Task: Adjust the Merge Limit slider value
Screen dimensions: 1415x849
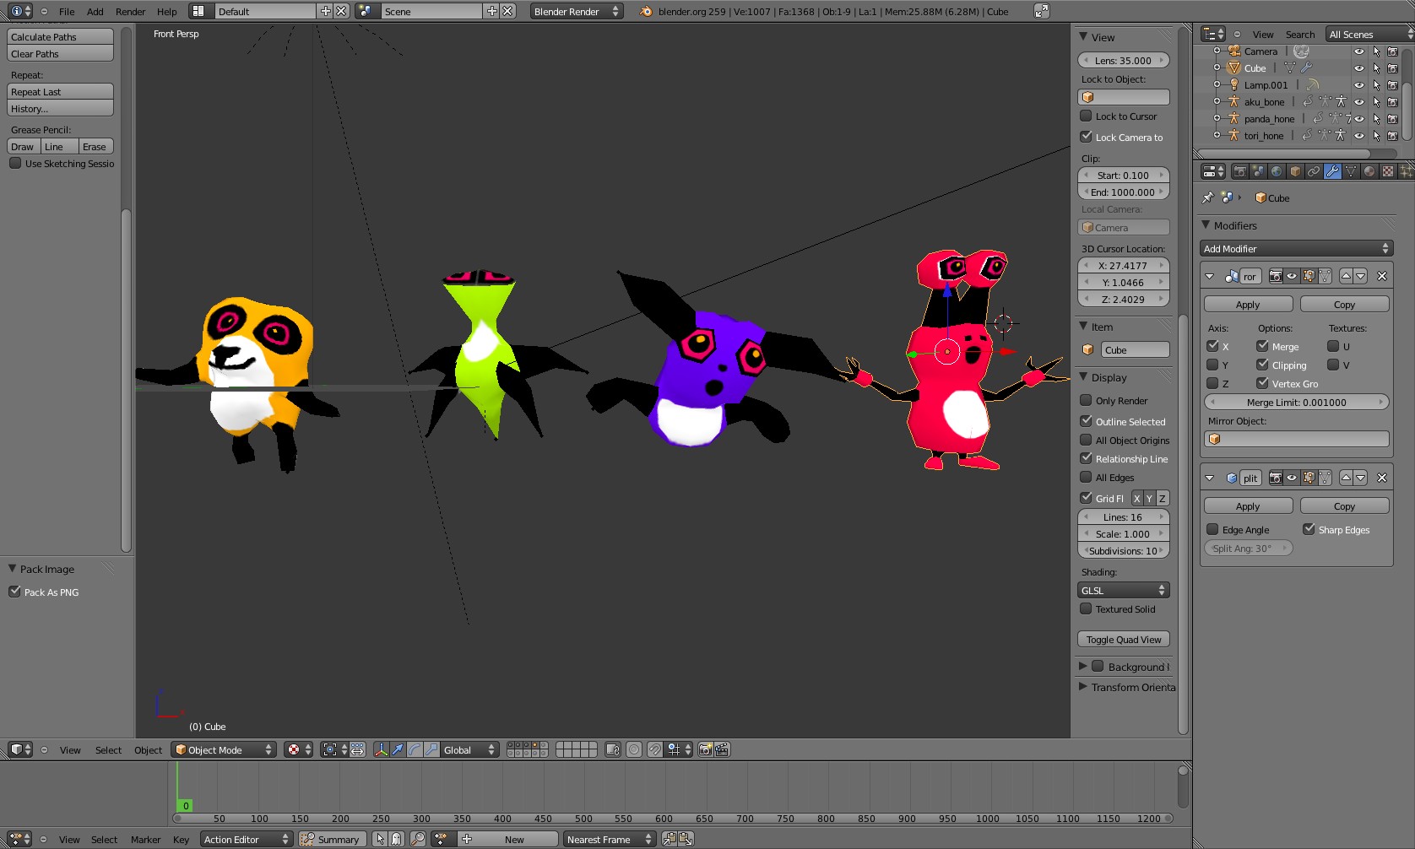Action: (1297, 403)
